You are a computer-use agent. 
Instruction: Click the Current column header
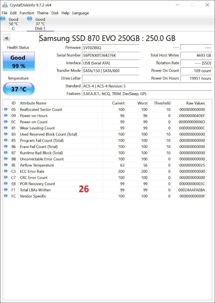[x=114, y=103]
